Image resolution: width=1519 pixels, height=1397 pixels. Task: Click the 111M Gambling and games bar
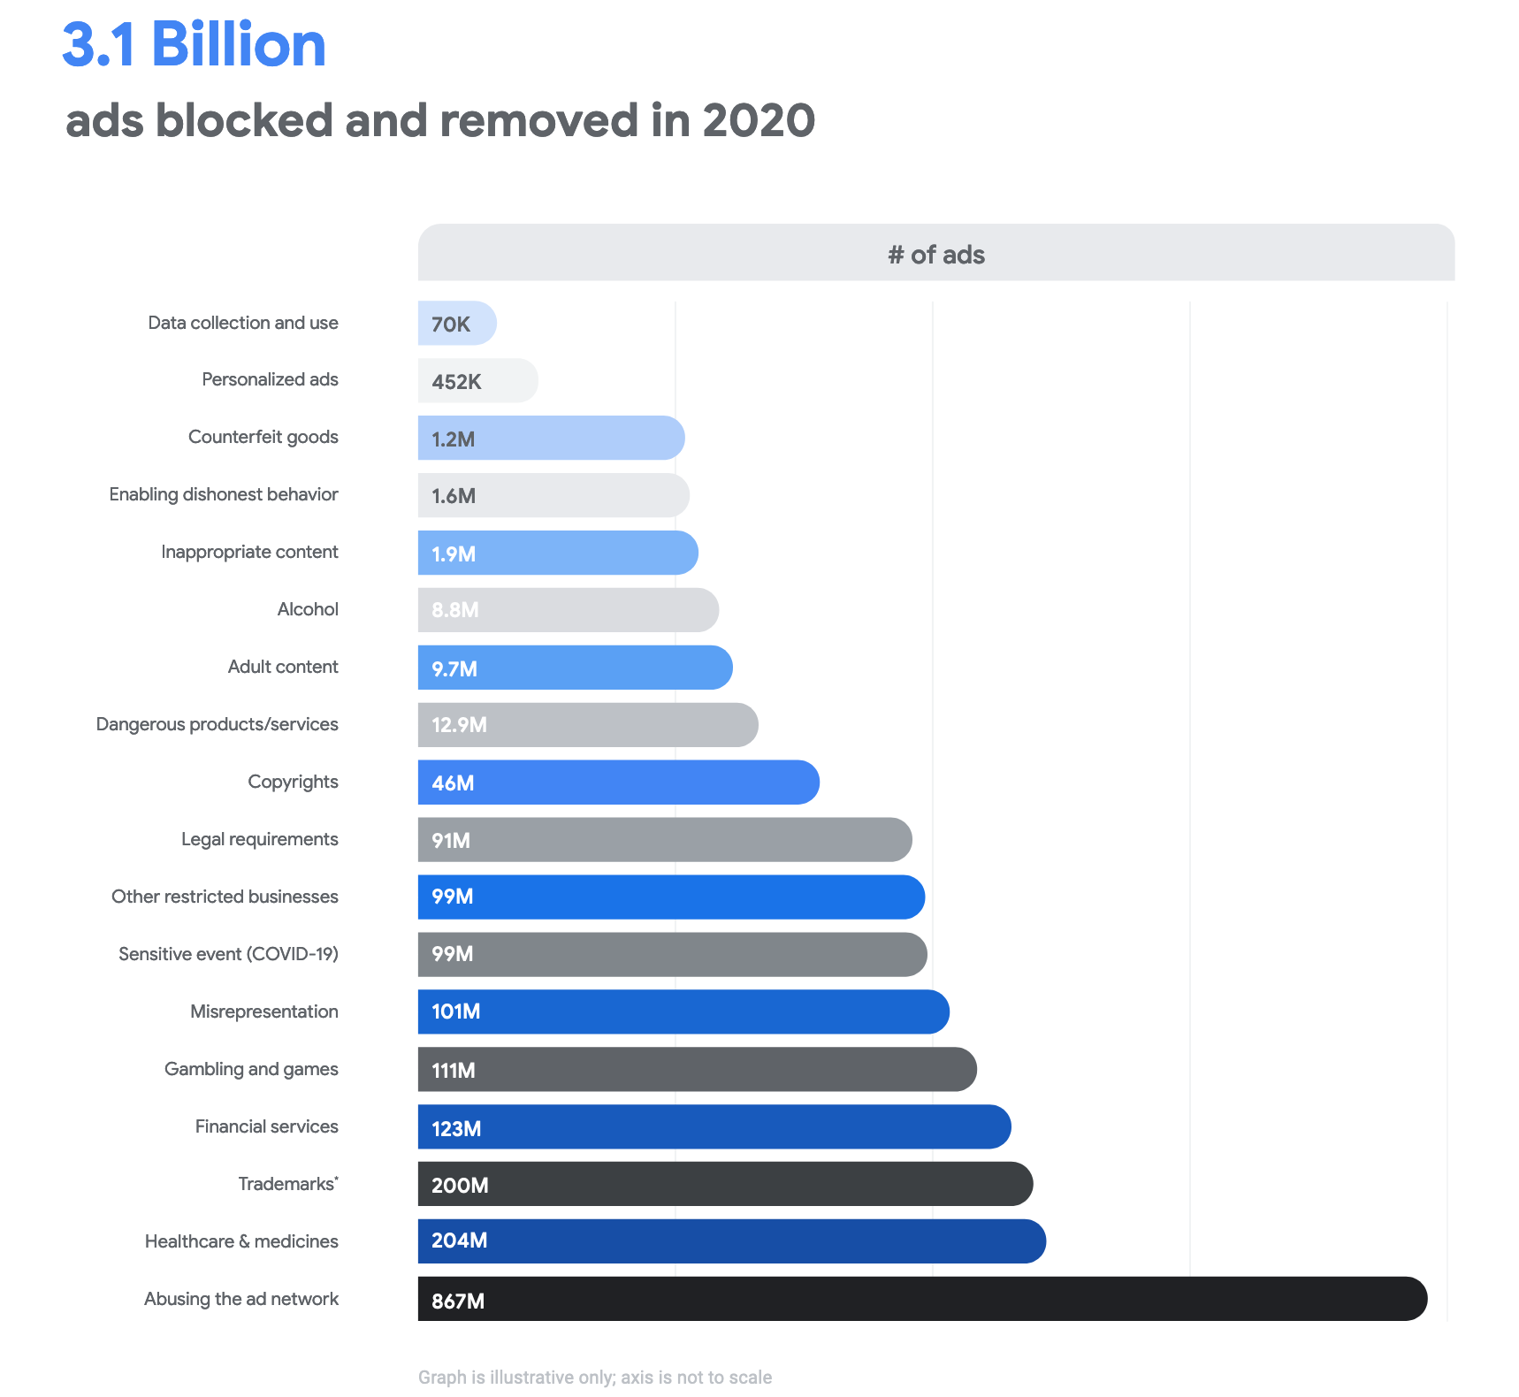[697, 1069]
